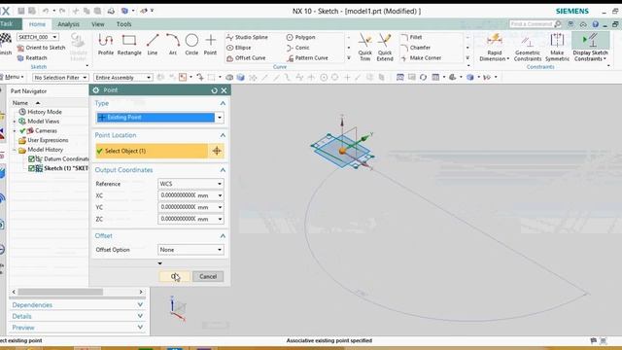The height and width of the screenshot is (350, 622).
Task: Open the Menu dropdown
Action: (13, 77)
